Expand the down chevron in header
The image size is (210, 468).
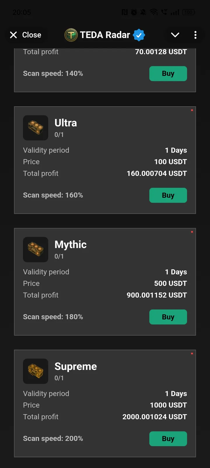[x=175, y=35]
